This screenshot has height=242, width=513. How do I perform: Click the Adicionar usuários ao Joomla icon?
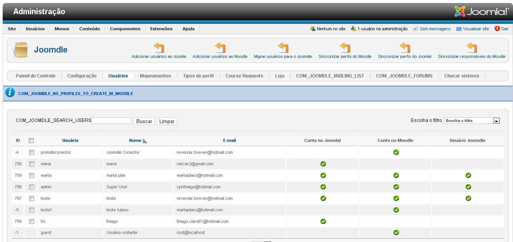[159, 48]
